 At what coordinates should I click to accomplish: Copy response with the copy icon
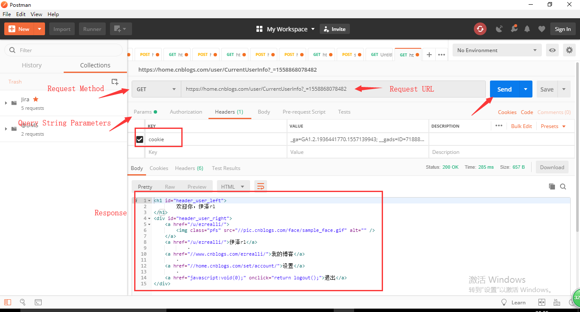552,187
